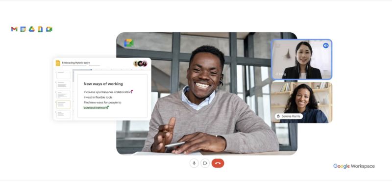
Task: Click the Embracing Hybrid Work title
Action: pos(76,63)
